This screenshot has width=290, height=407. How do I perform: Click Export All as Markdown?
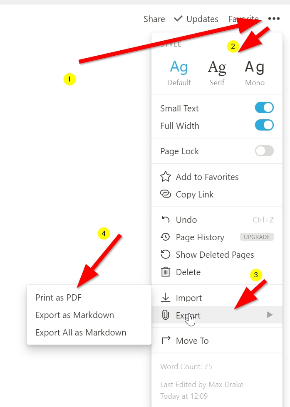click(x=81, y=333)
